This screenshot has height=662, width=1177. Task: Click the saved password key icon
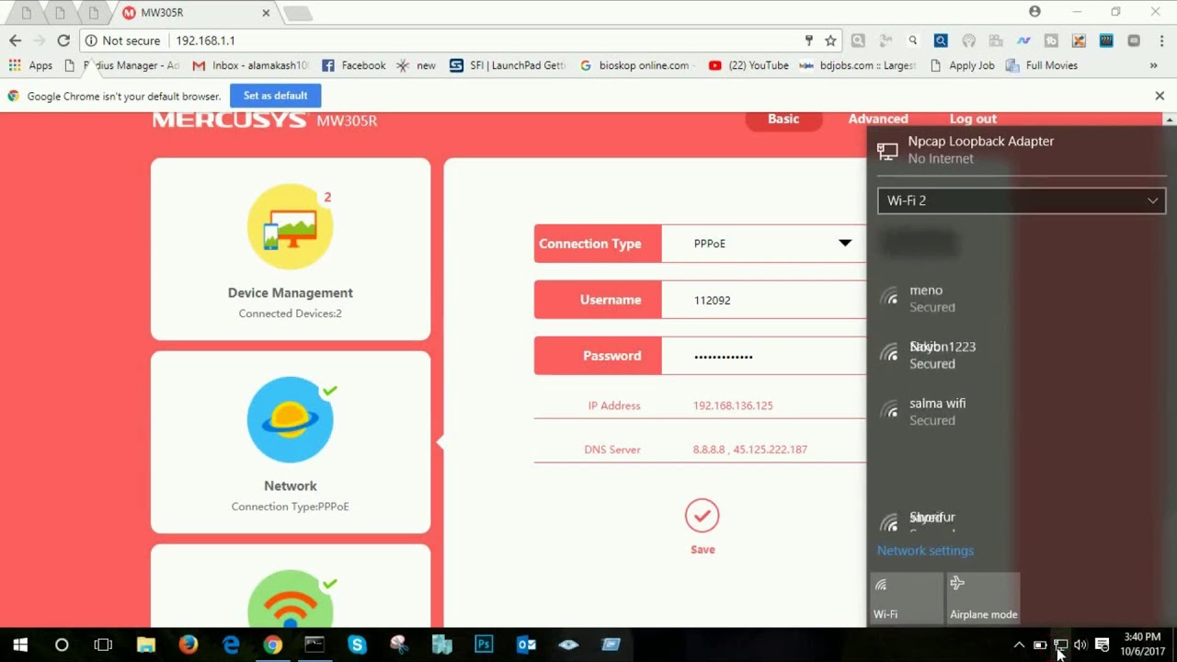[809, 40]
